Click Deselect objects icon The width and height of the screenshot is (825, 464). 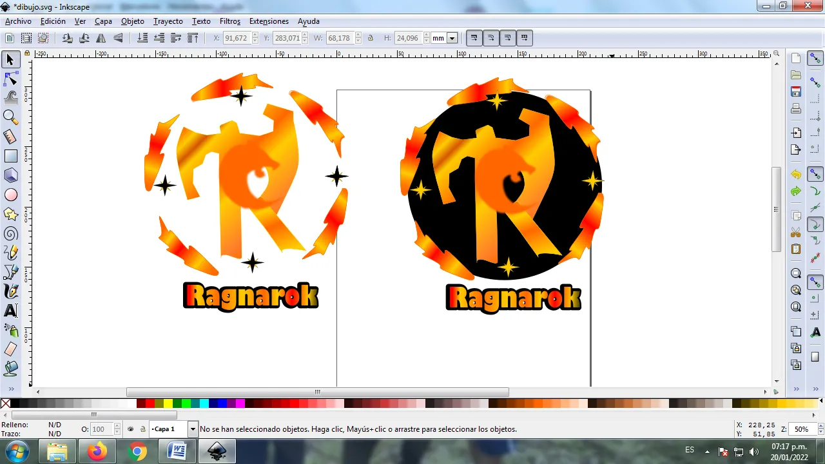coord(43,38)
